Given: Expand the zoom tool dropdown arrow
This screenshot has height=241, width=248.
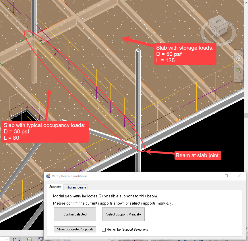Looking at the screenshot, I should tap(239, 76).
